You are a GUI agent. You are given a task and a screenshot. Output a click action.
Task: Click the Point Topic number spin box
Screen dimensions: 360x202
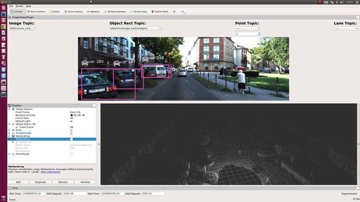point(247,34)
